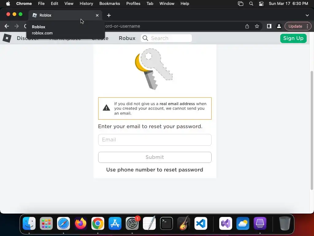Open Control Center in the menu bar

point(261,4)
